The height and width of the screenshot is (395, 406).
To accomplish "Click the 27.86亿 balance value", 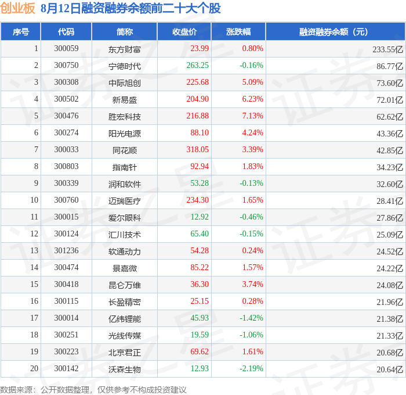I will pyautogui.click(x=390, y=218).
